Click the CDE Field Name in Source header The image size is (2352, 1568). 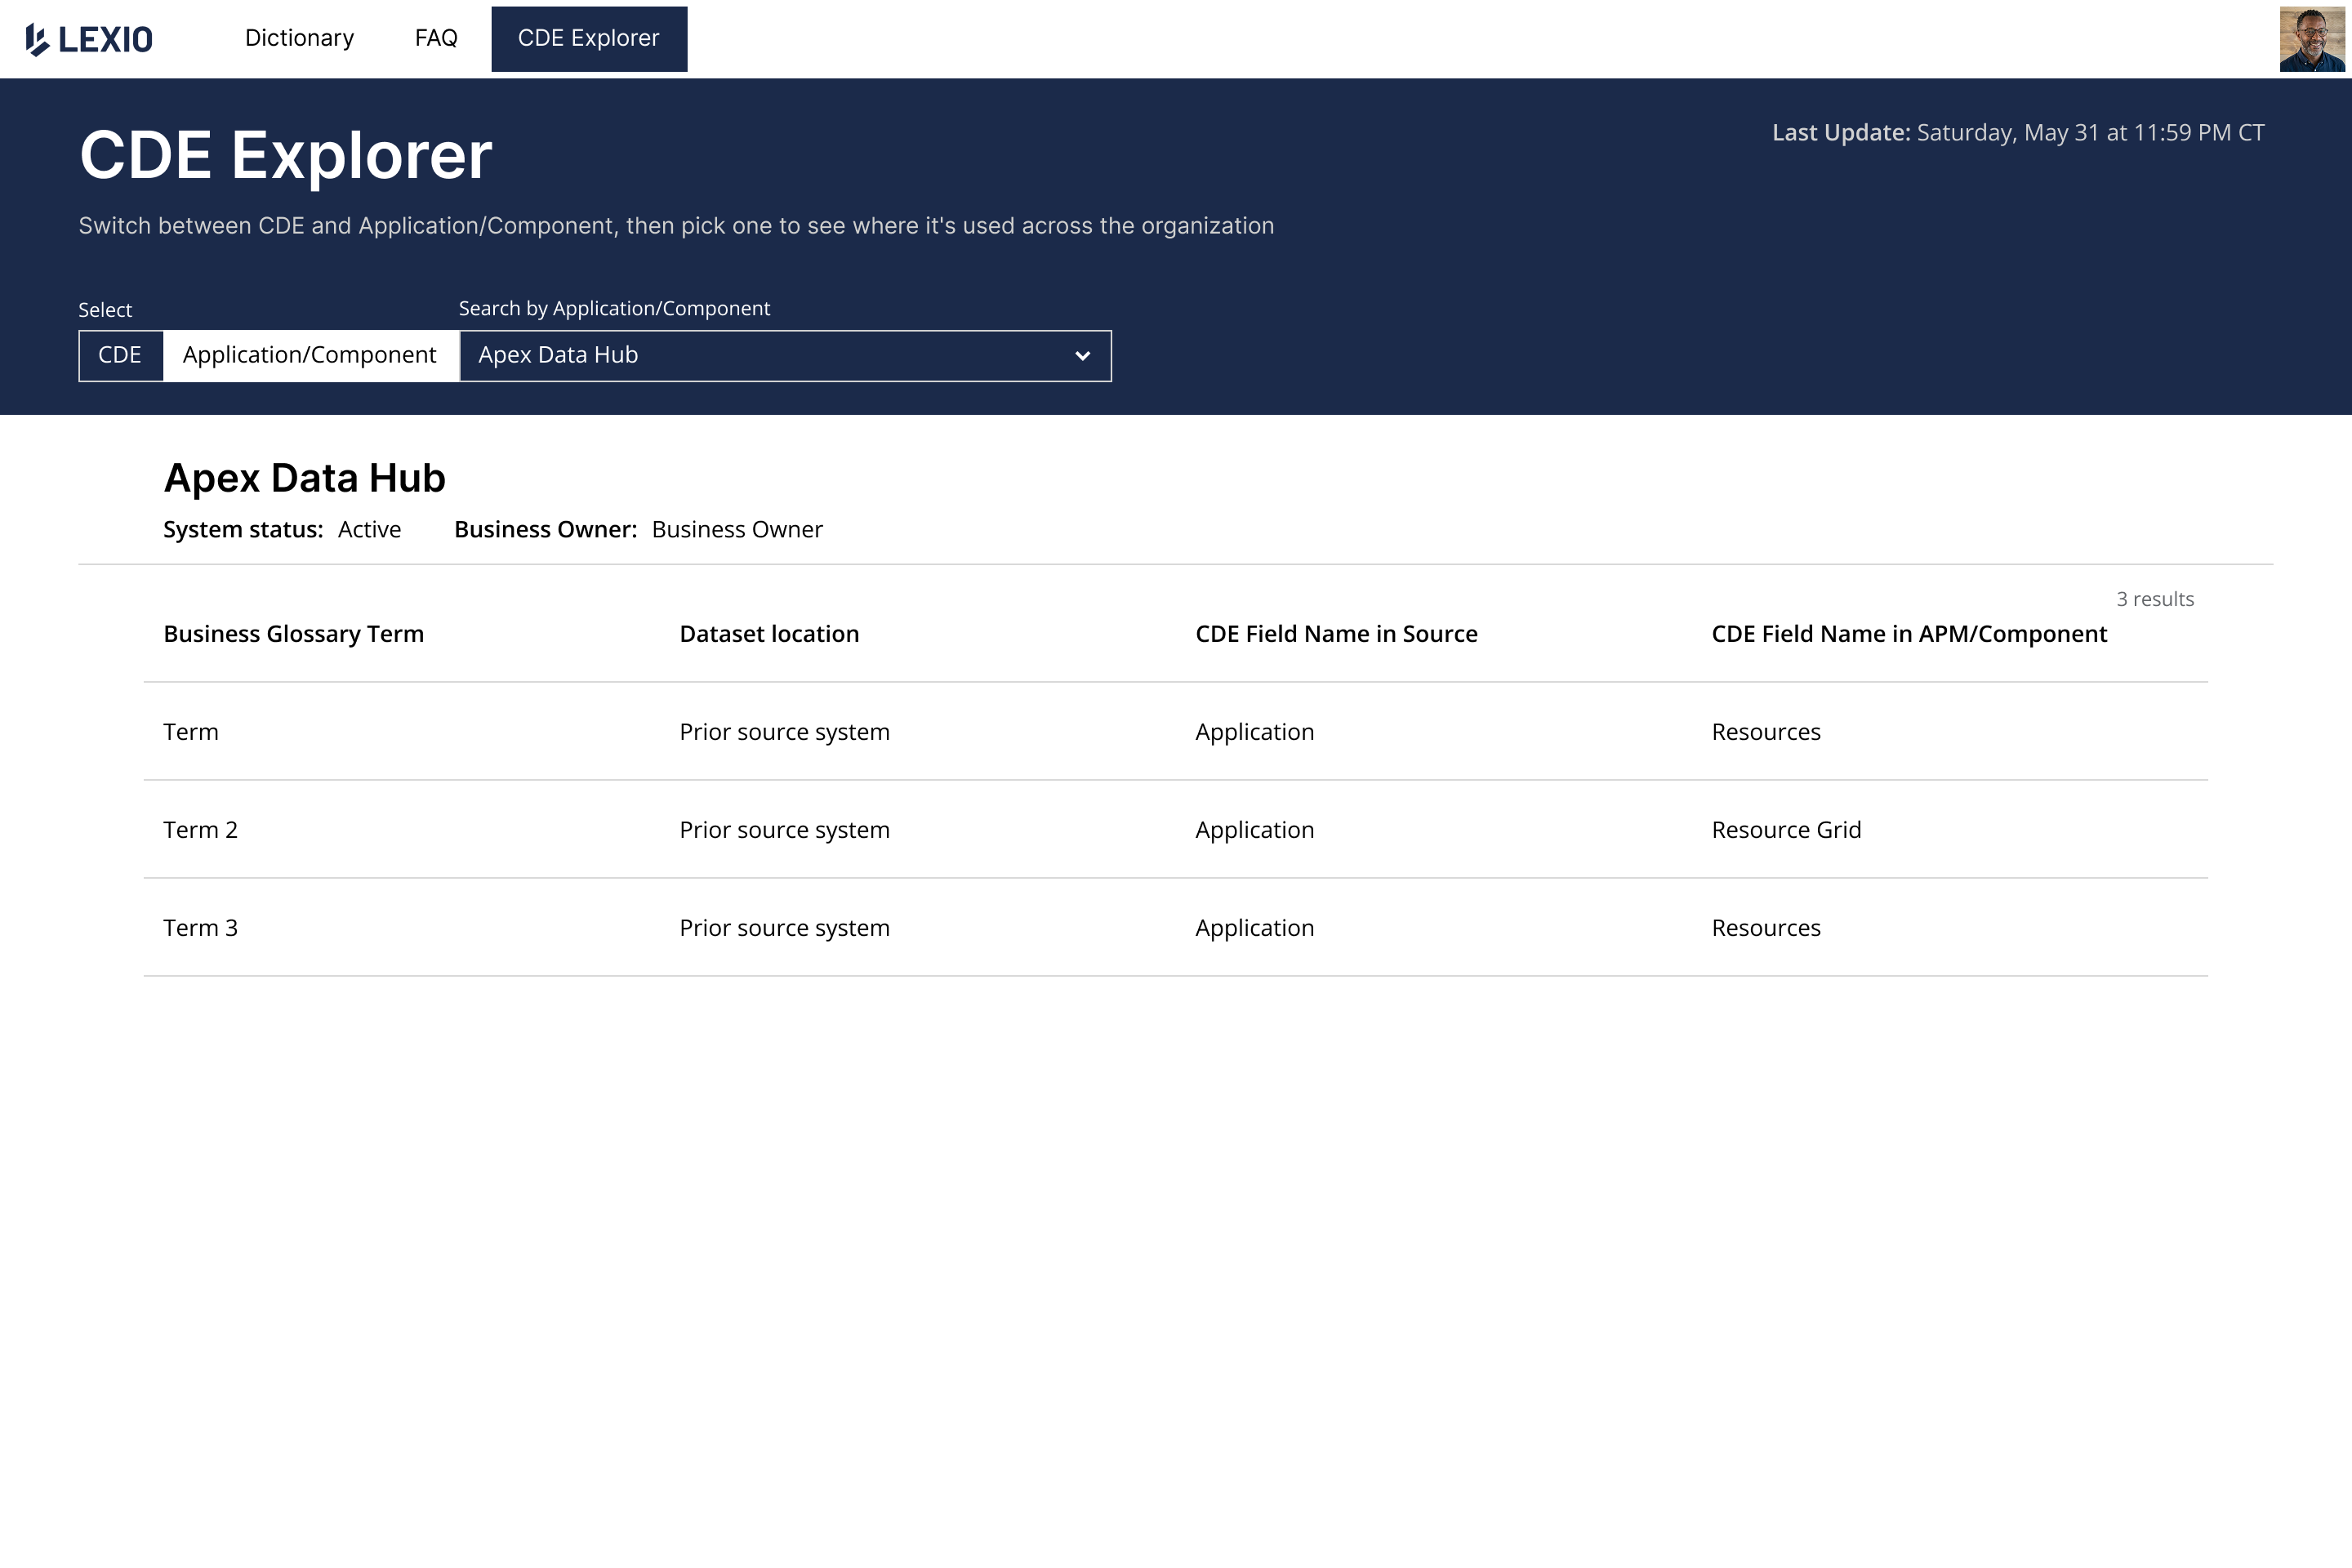[1336, 634]
